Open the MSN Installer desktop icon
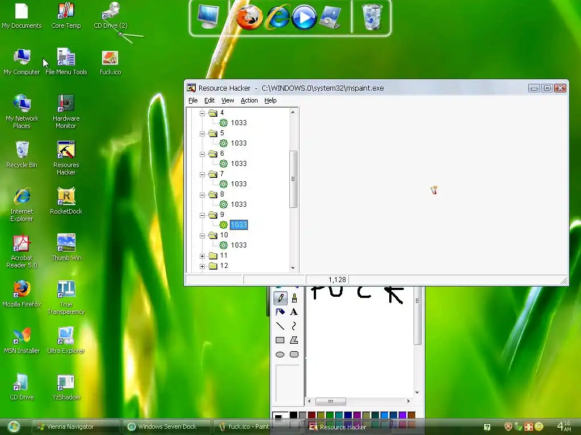581x435 pixels. pyautogui.click(x=22, y=340)
